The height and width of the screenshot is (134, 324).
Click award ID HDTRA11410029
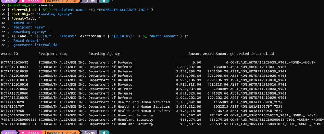(15, 98)
